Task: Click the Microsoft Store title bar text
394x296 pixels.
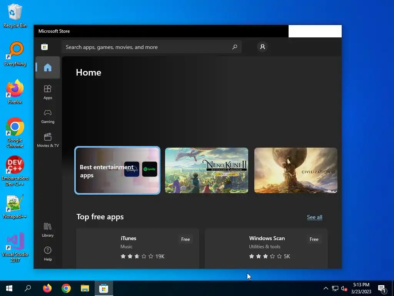Action: 54,31
